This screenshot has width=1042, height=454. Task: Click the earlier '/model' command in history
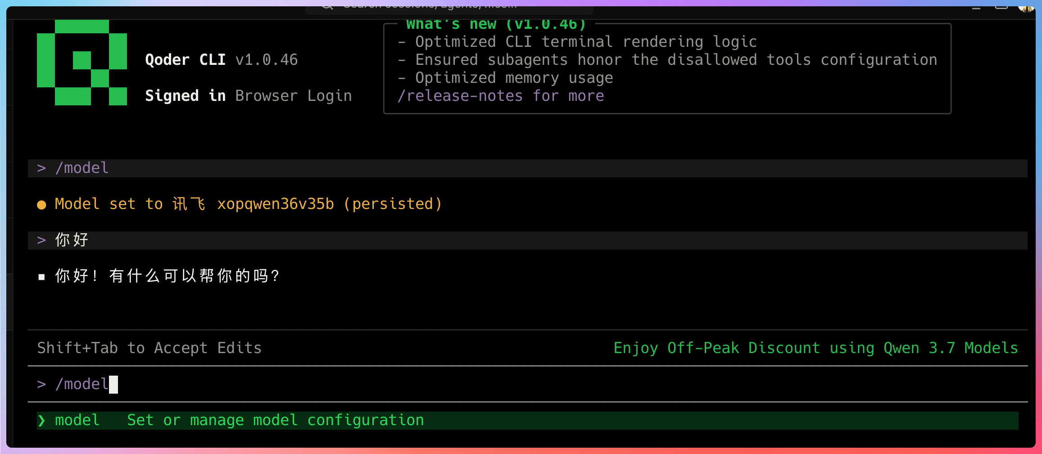coord(82,168)
